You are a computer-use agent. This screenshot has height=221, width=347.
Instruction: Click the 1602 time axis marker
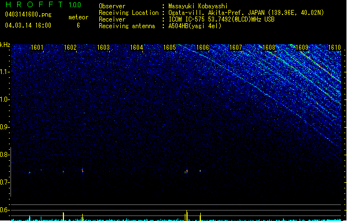70,48
